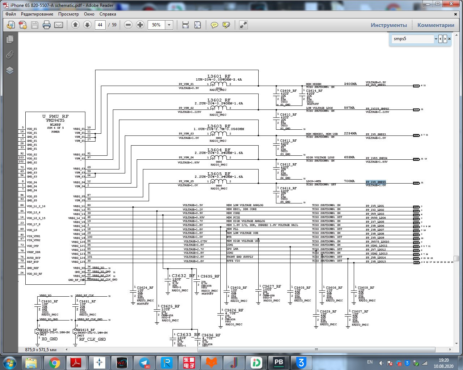Screen dimensions: 463x370
Task: Click the volume speaker tray icon
Action: (x=382, y=363)
